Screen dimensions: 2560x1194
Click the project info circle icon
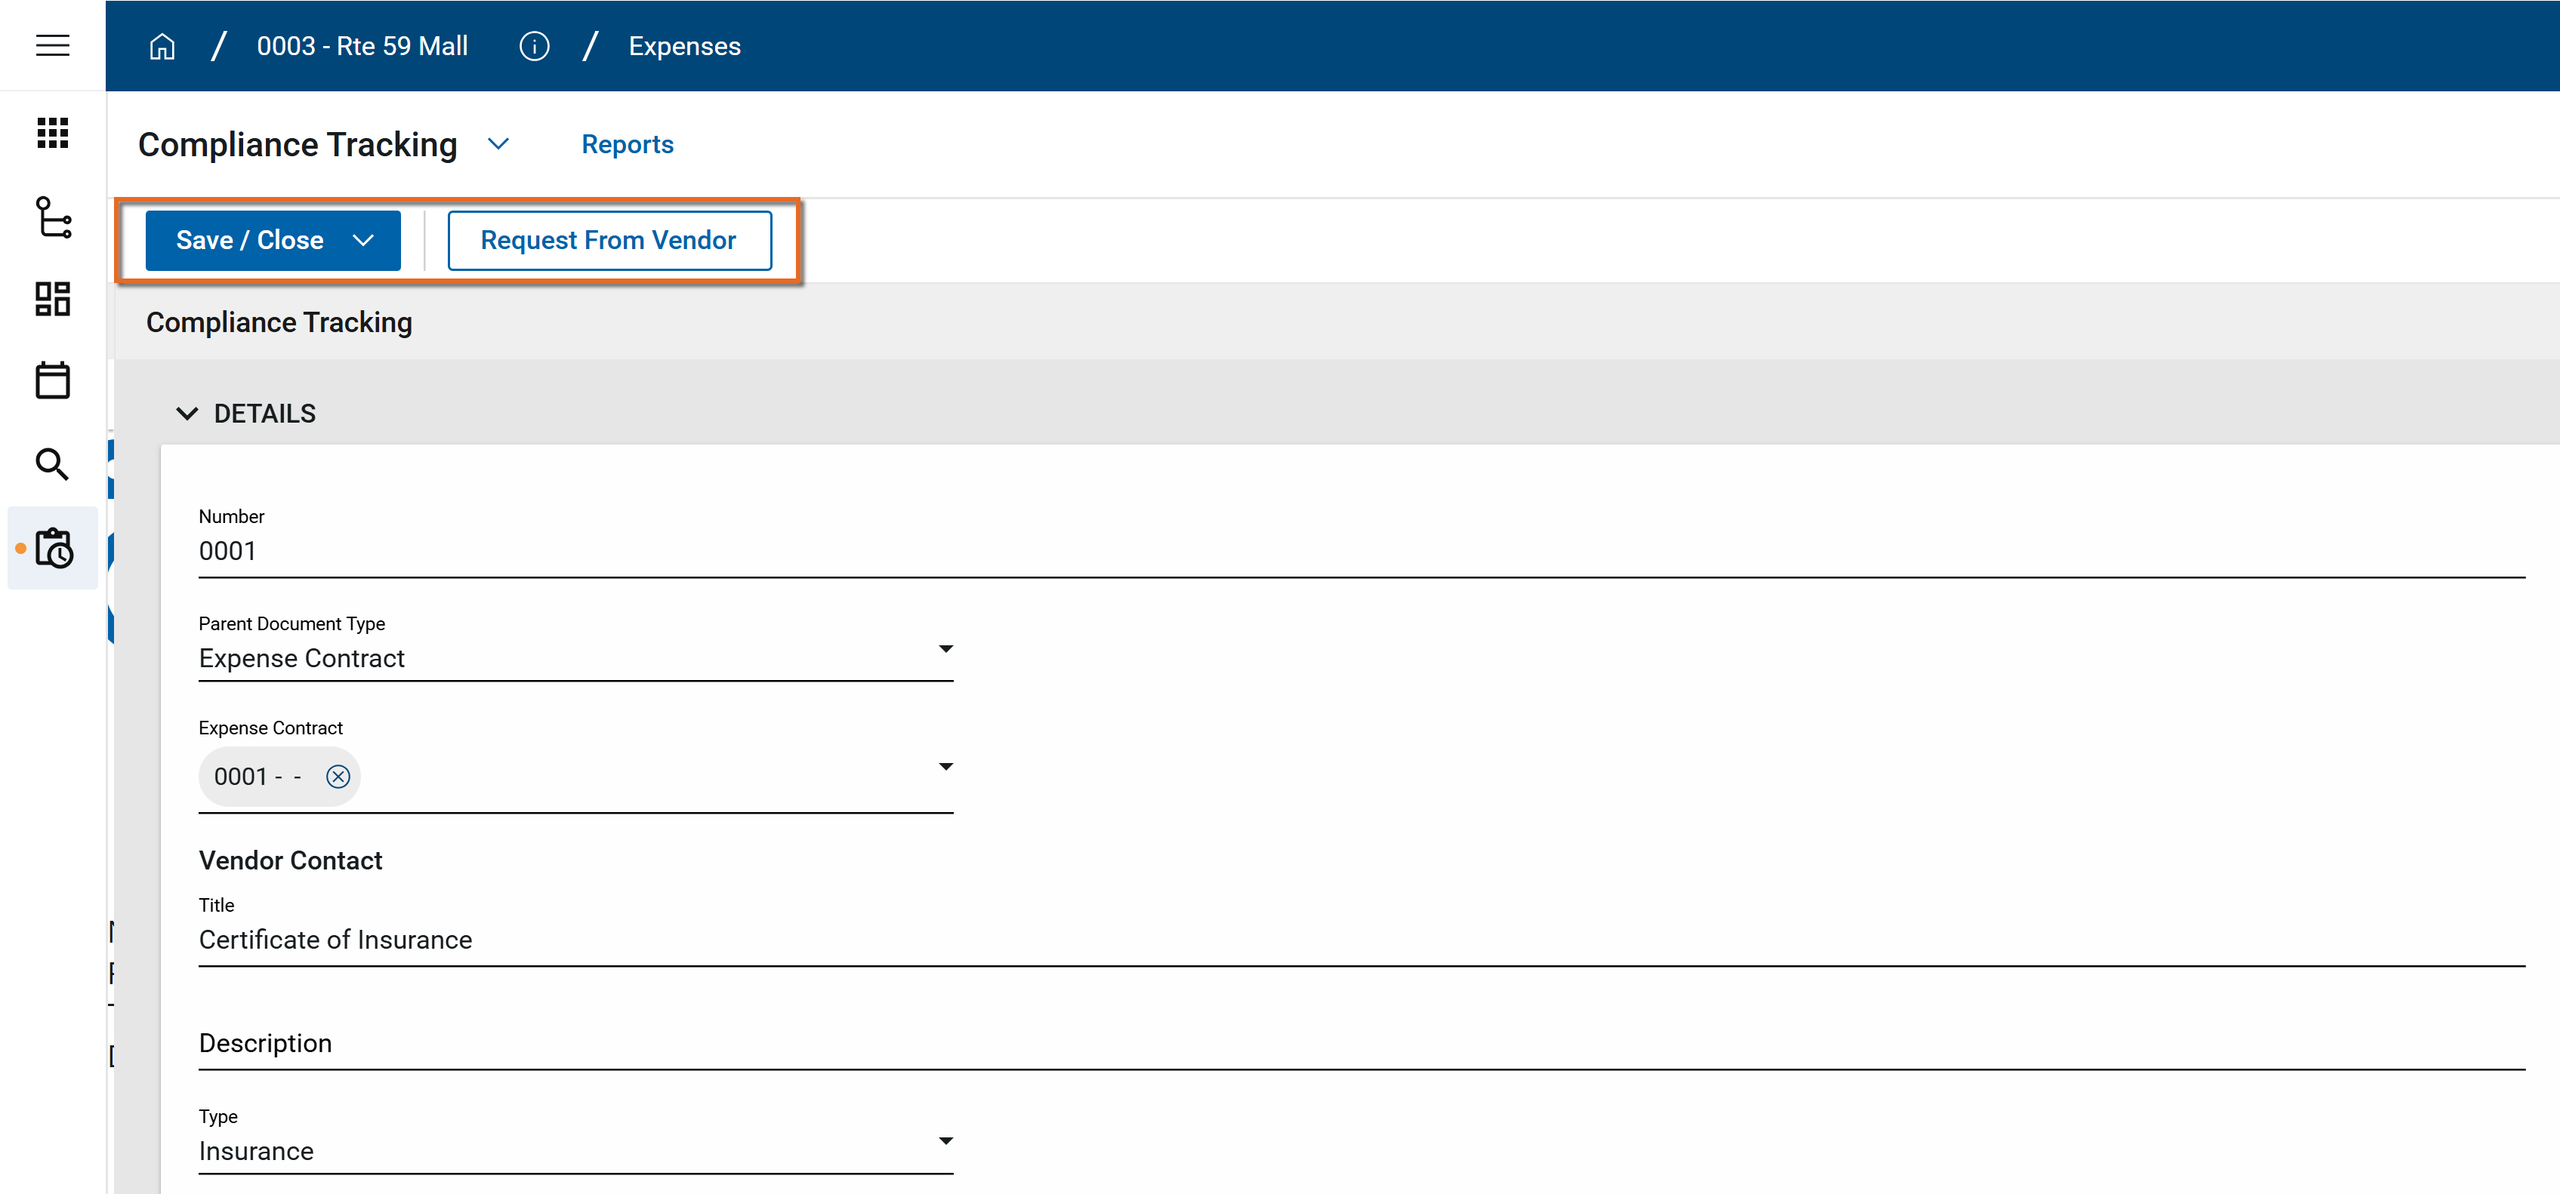[x=534, y=47]
